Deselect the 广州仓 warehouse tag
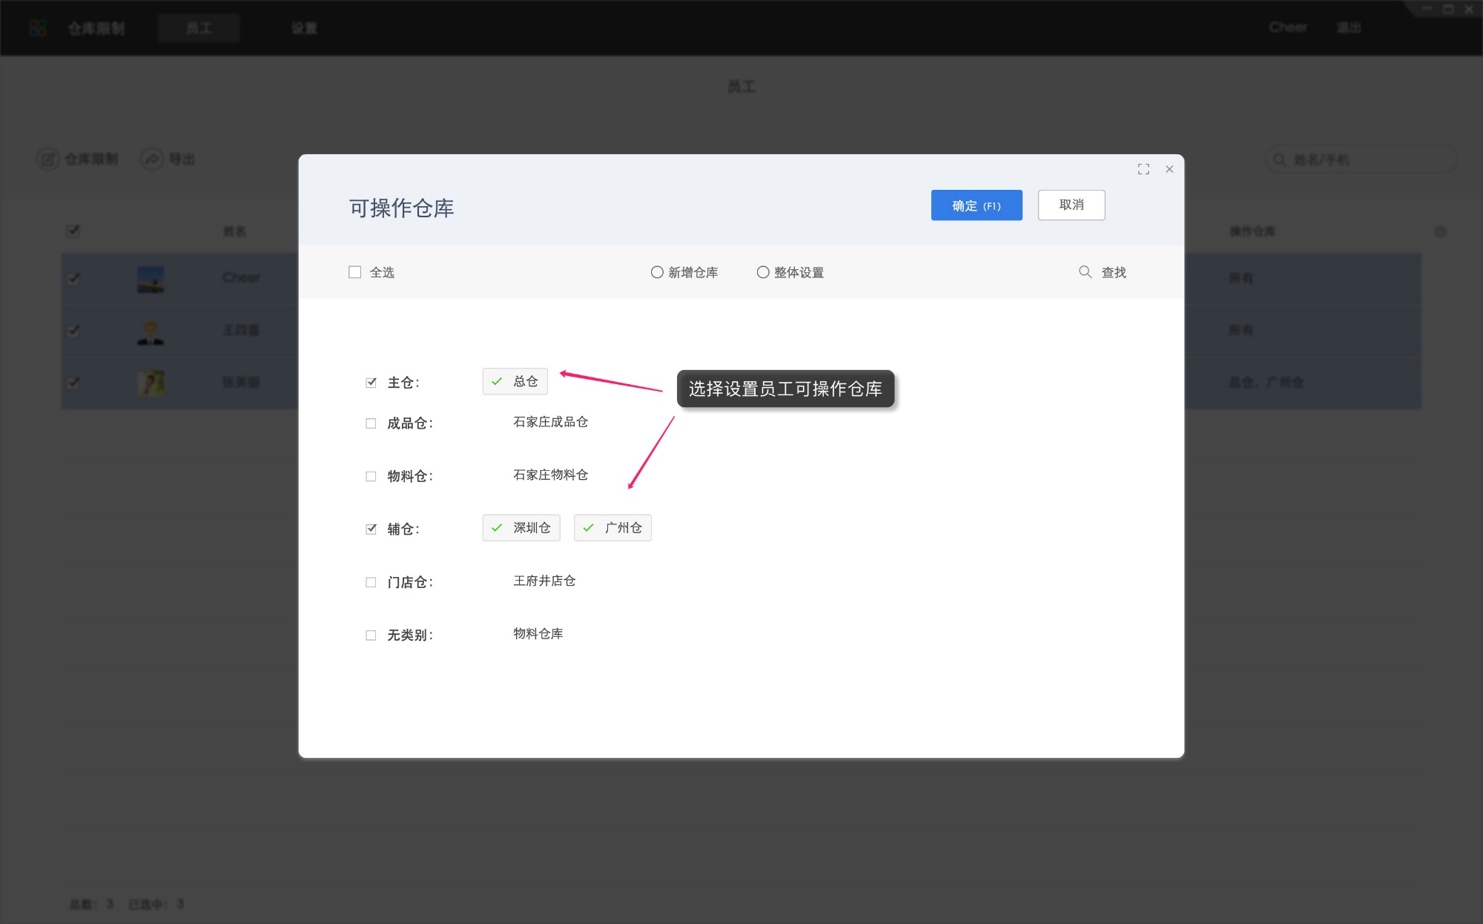Screen dimensions: 1483x924 (x=612, y=528)
